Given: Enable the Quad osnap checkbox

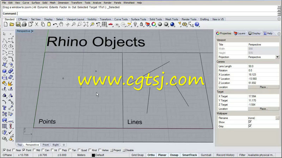Looking at the screenshot, I should pos(79,150).
